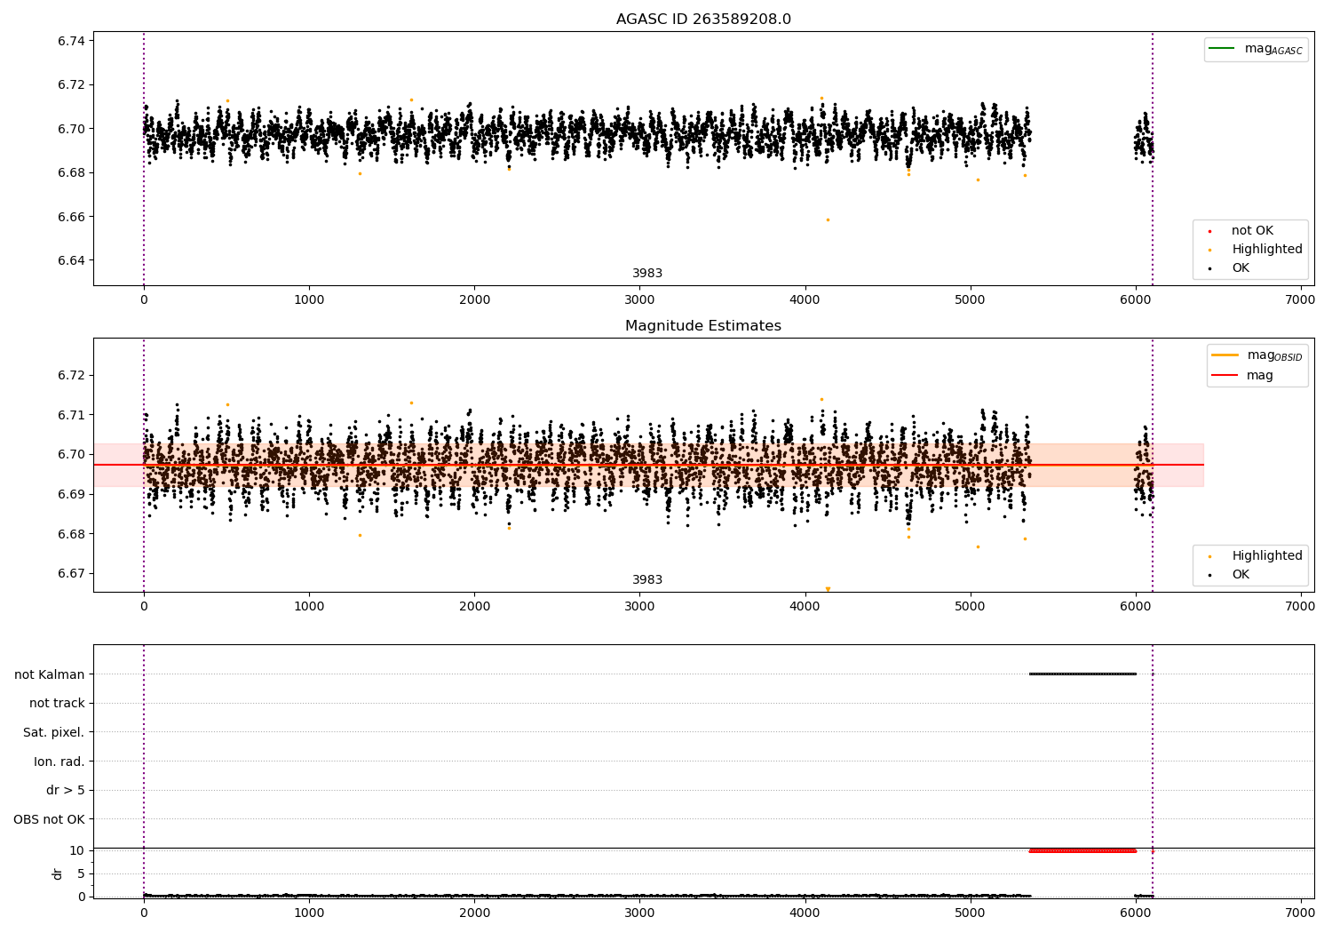The width and height of the screenshot is (1332, 933).
Task: Click the "not track" axis label
Action: [57, 704]
